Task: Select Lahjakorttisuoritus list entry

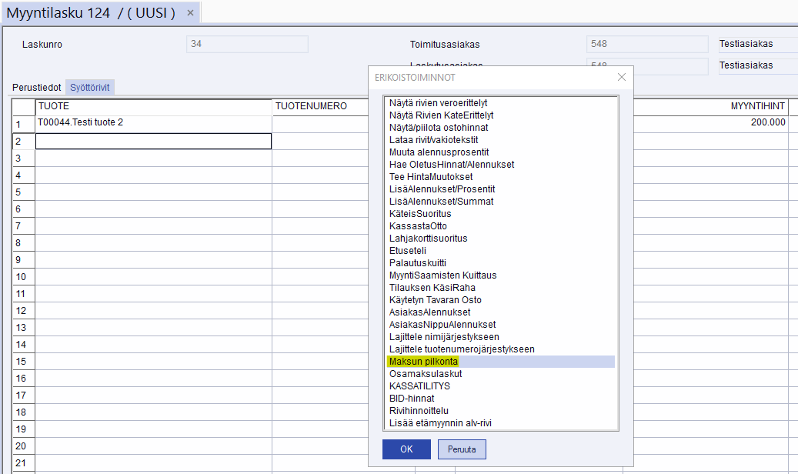Action: [428, 239]
